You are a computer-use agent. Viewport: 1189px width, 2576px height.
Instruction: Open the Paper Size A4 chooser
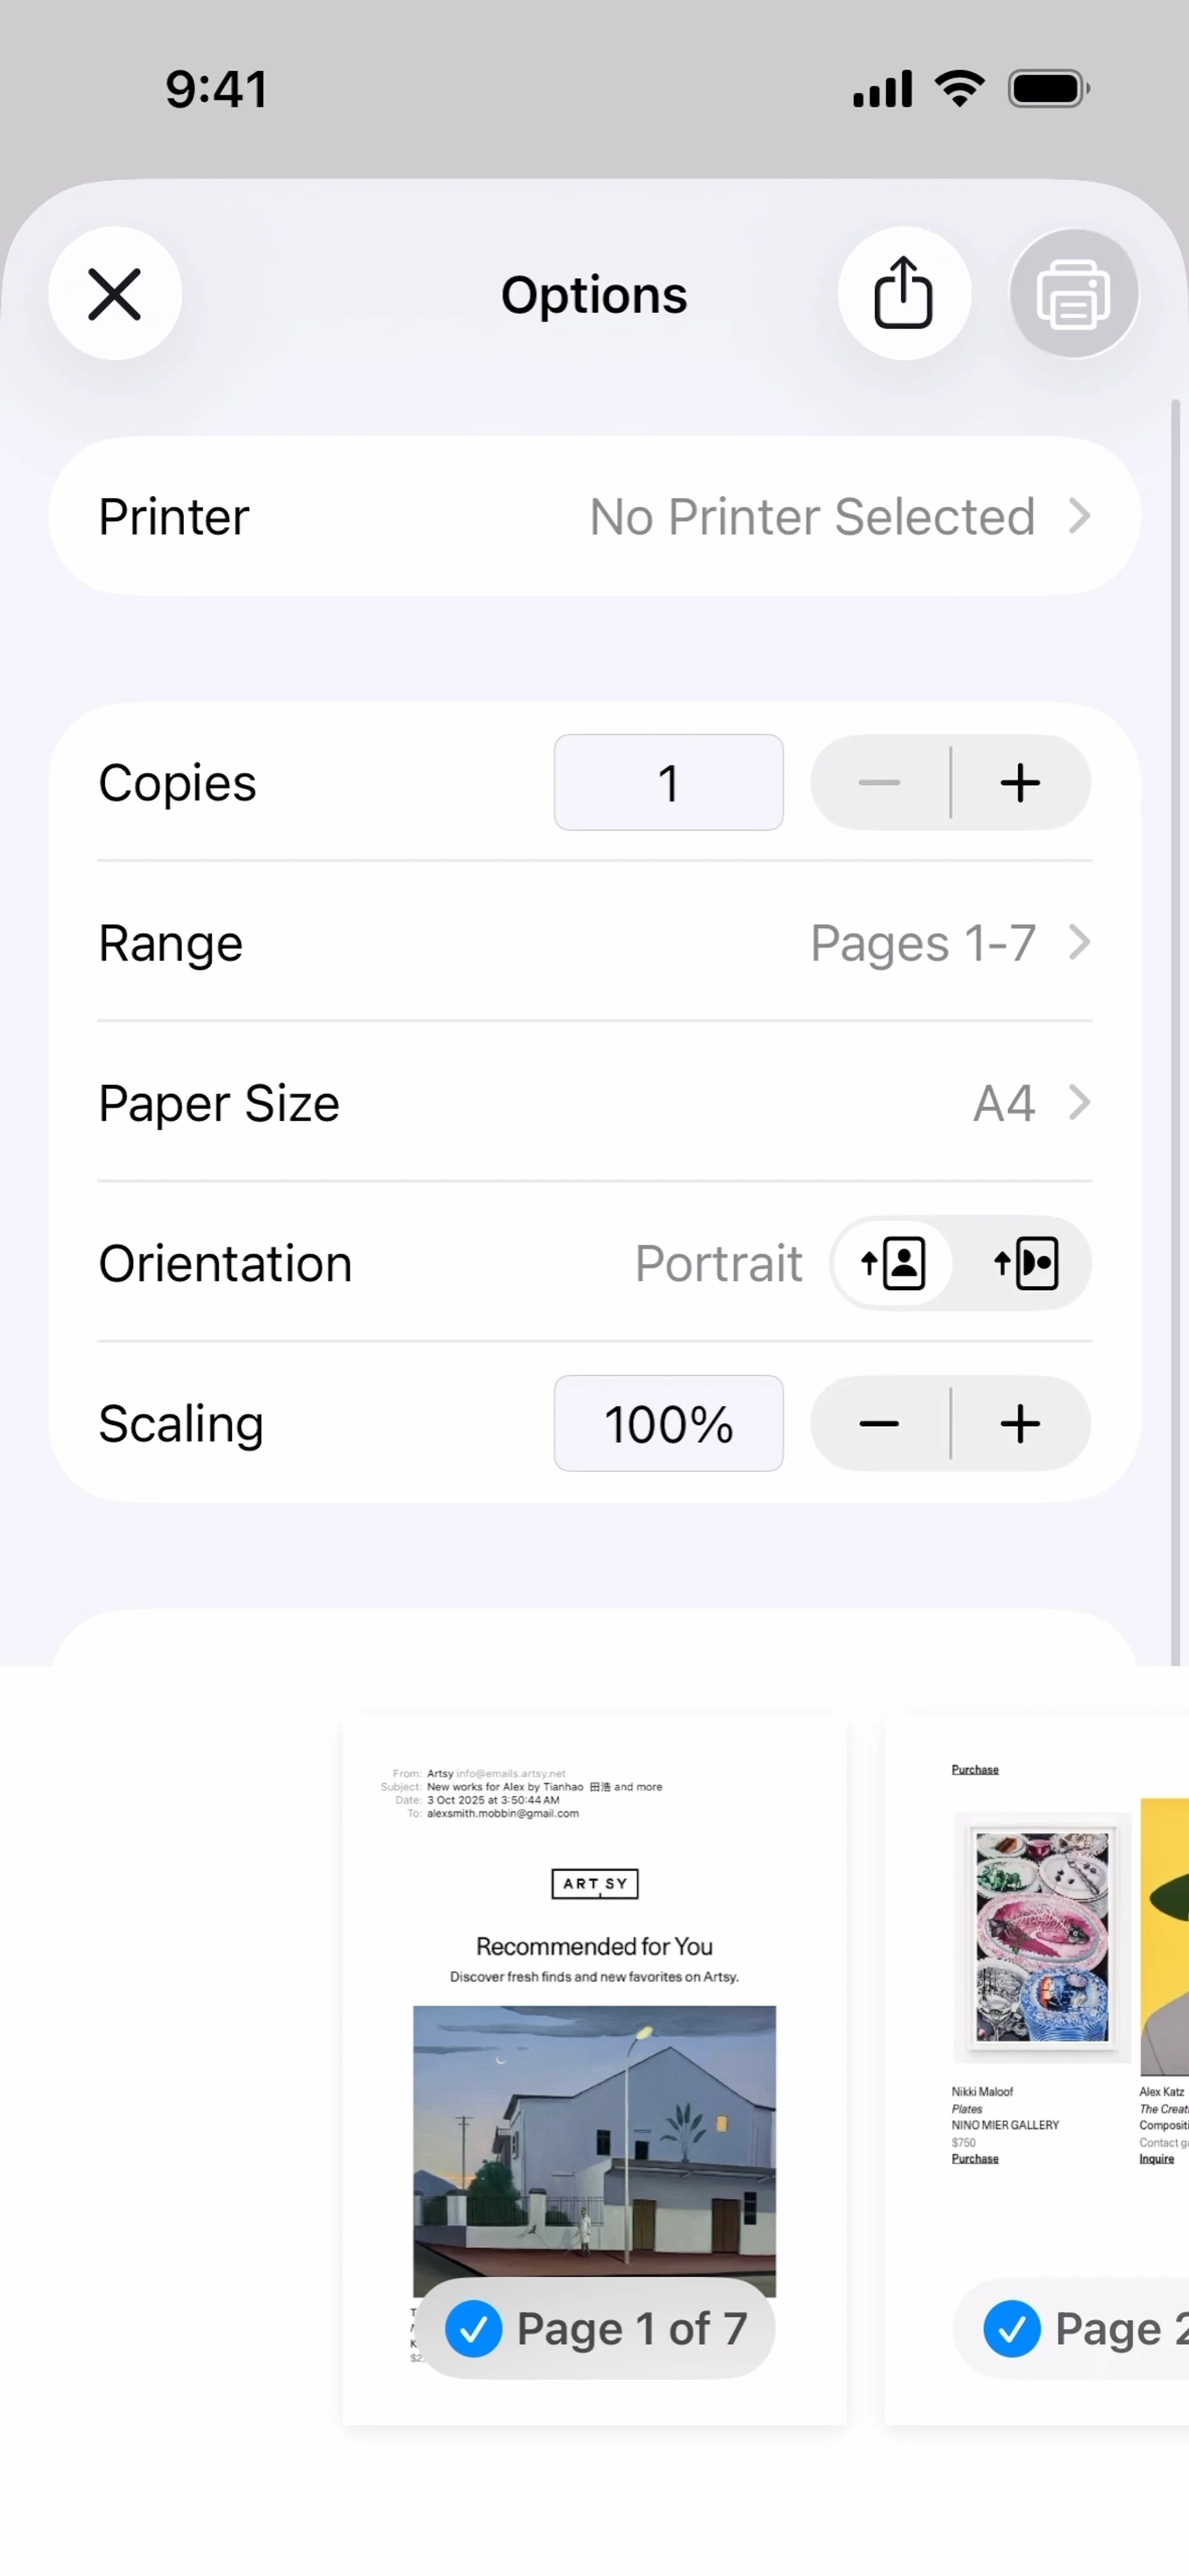click(x=594, y=1102)
